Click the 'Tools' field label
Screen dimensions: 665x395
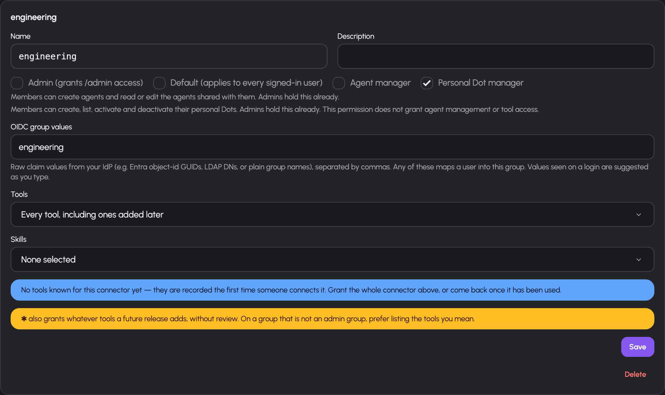tap(19, 194)
